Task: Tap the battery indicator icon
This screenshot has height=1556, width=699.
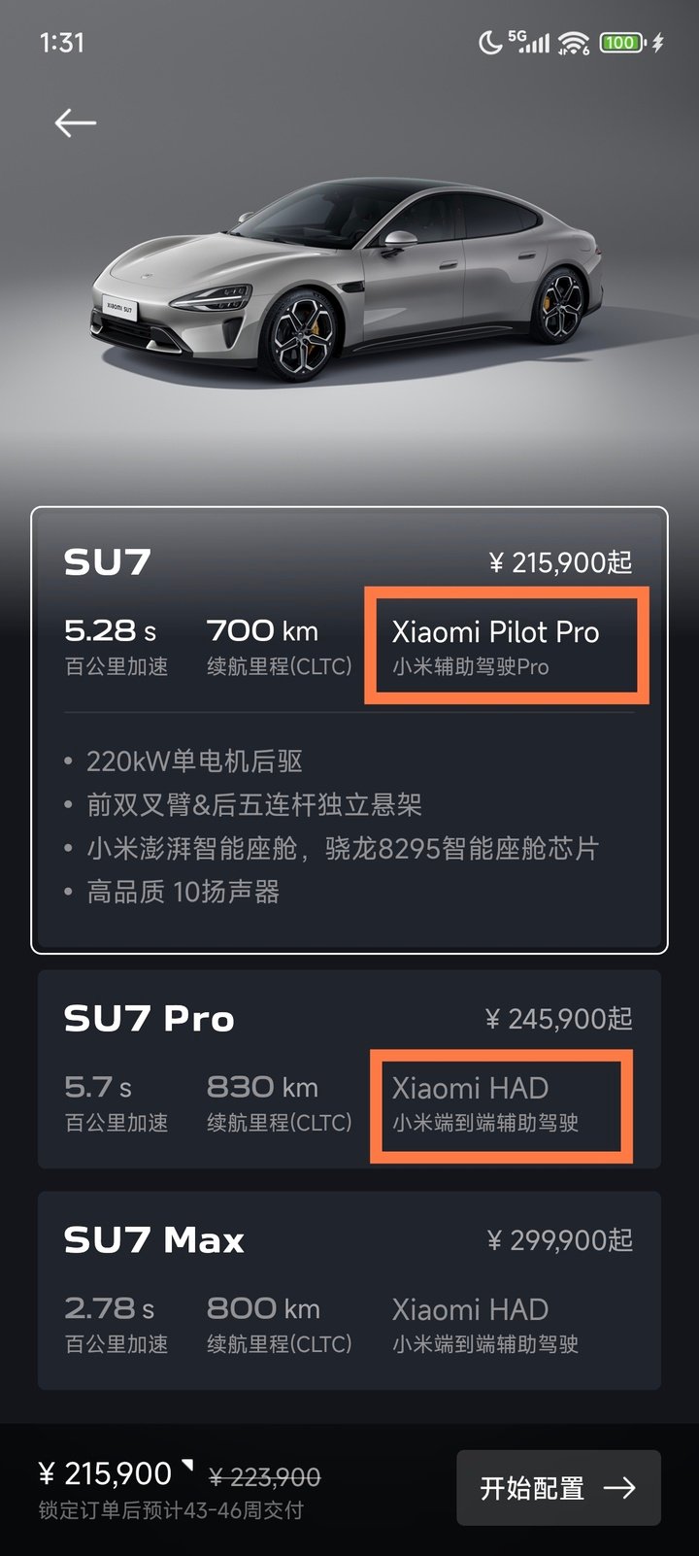Action: point(622,43)
